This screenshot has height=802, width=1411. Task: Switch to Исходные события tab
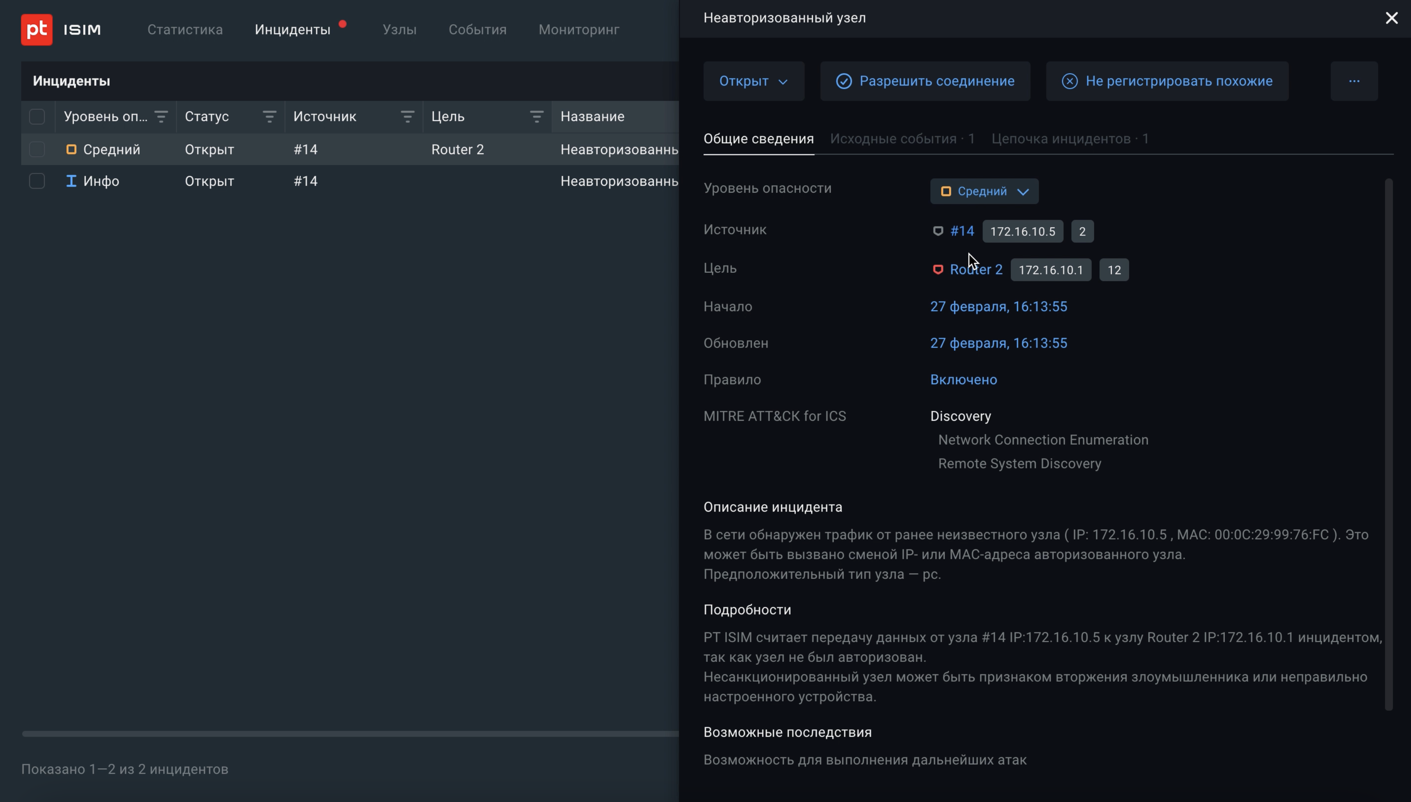[902, 139]
